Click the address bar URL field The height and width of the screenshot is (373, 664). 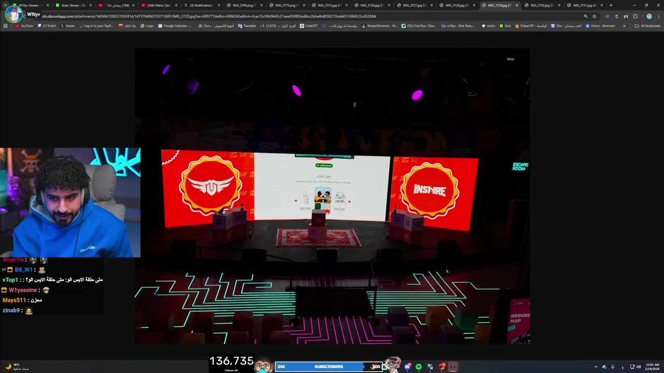tap(311, 16)
